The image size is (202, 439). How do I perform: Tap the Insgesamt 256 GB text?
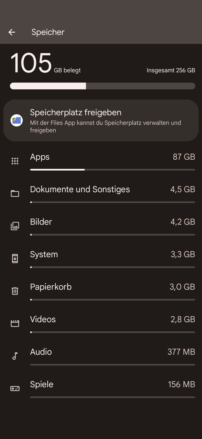171,70
